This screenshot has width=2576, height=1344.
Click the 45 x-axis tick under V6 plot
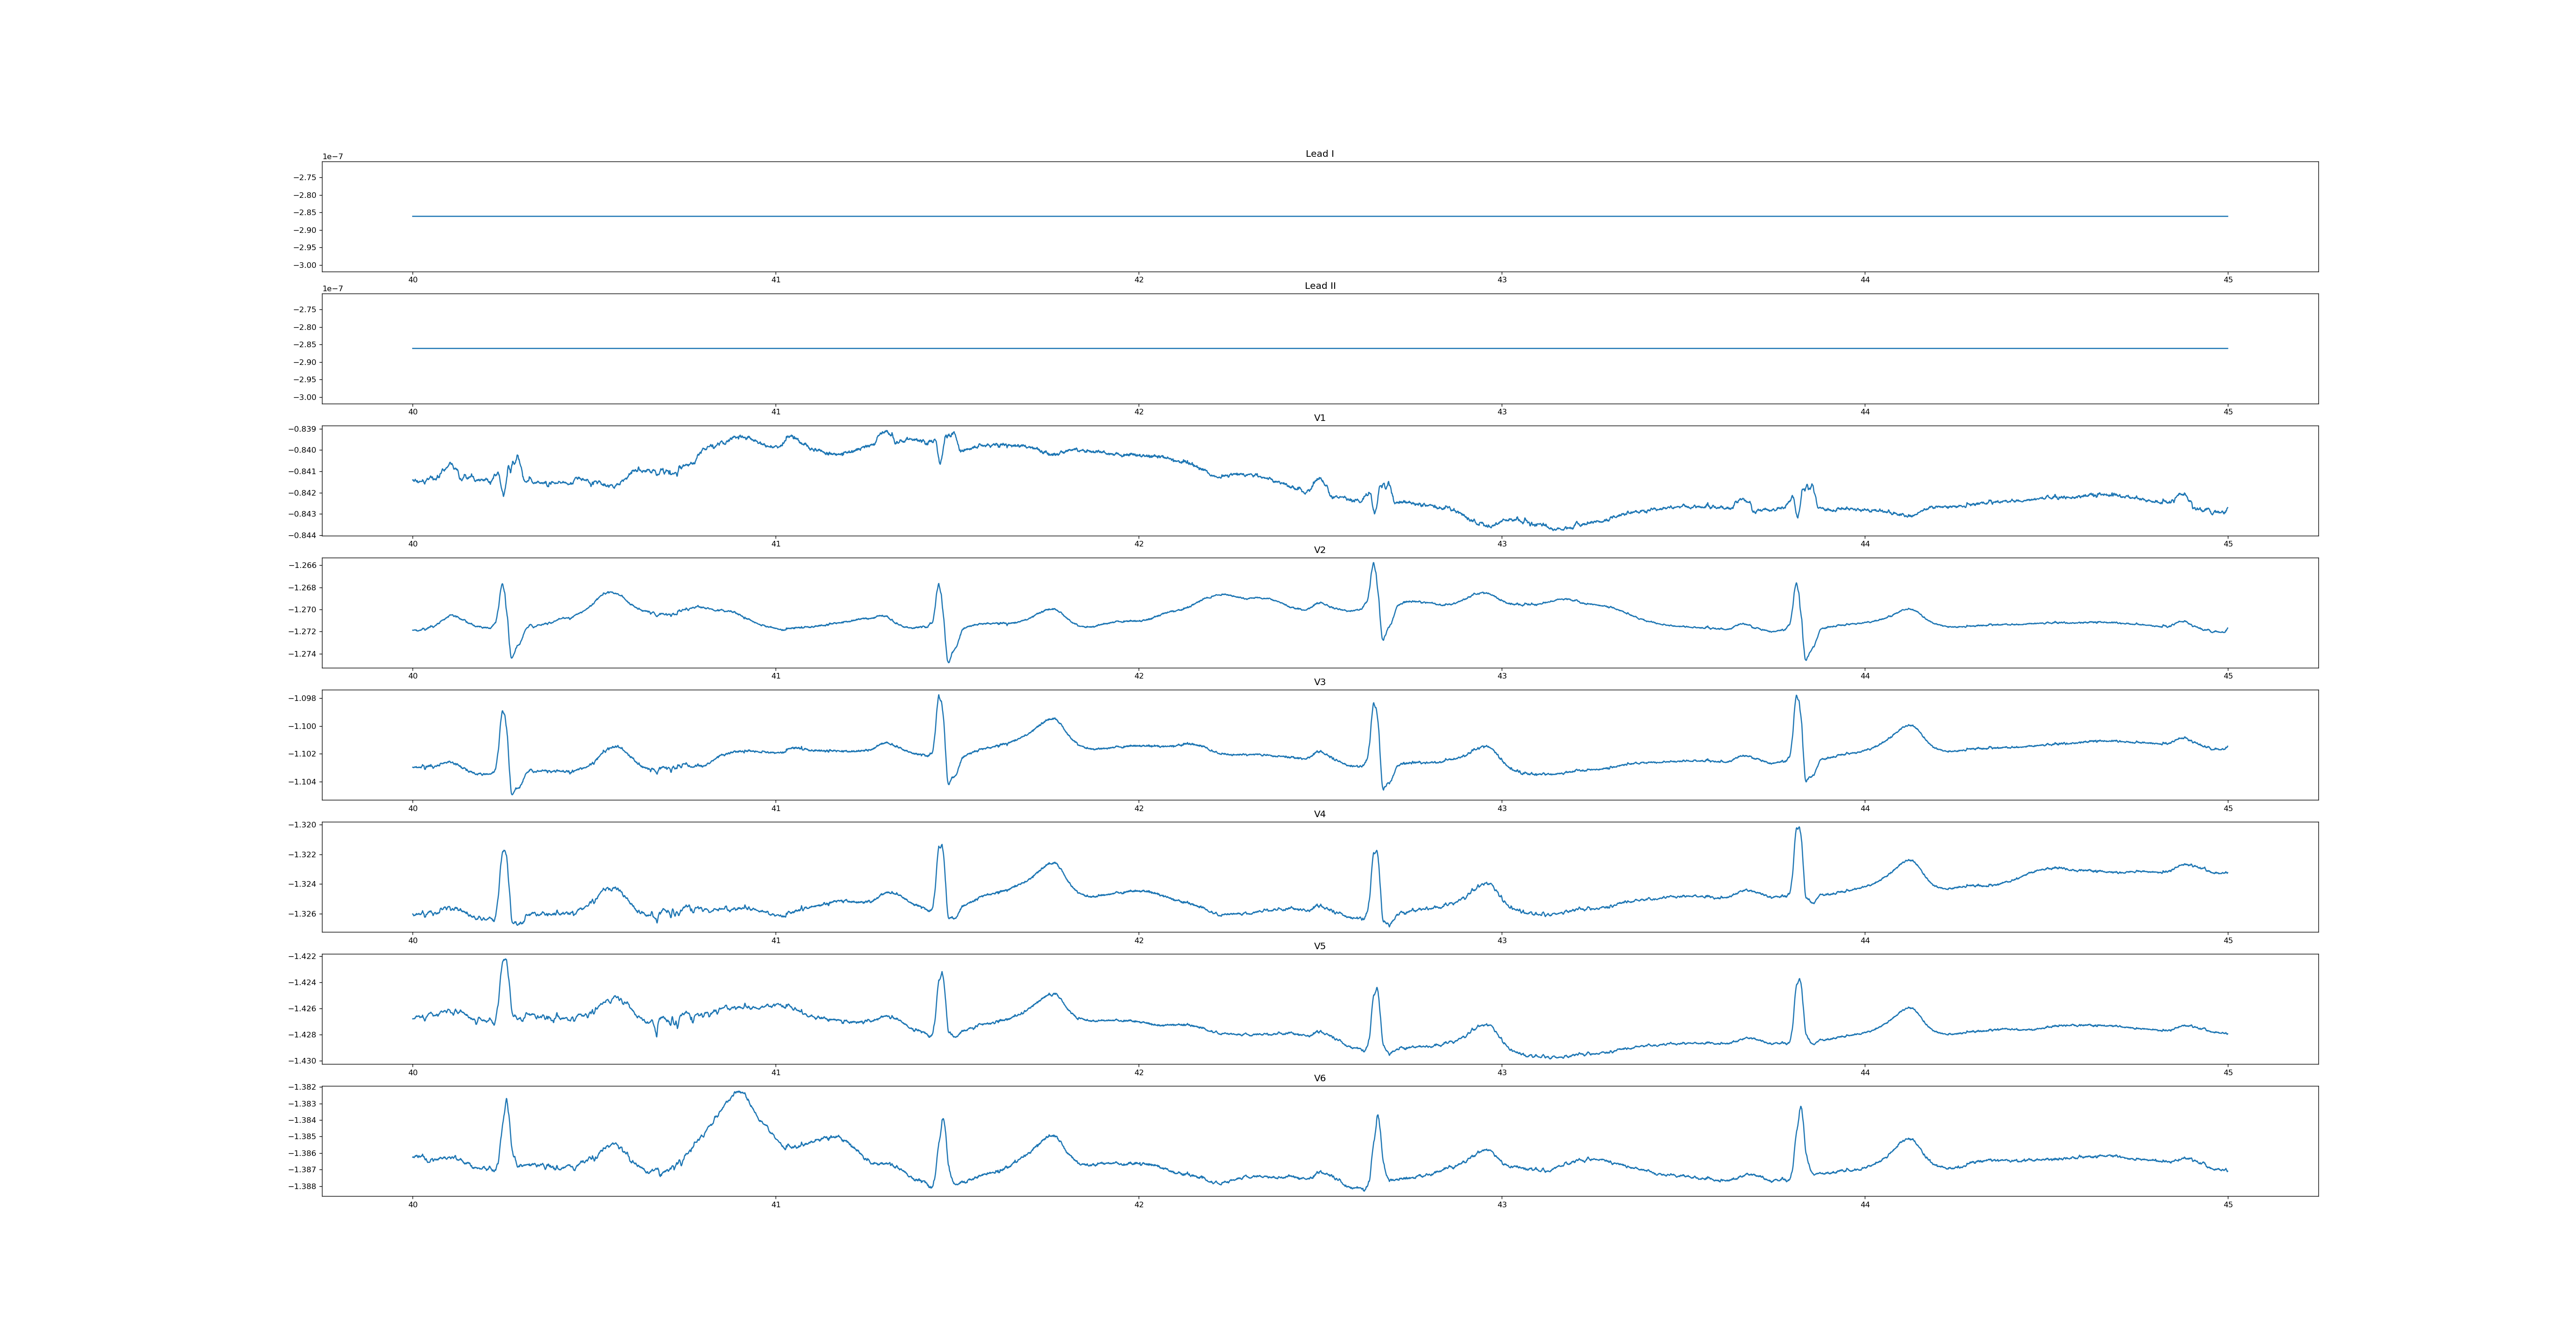tap(2228, 1204)
